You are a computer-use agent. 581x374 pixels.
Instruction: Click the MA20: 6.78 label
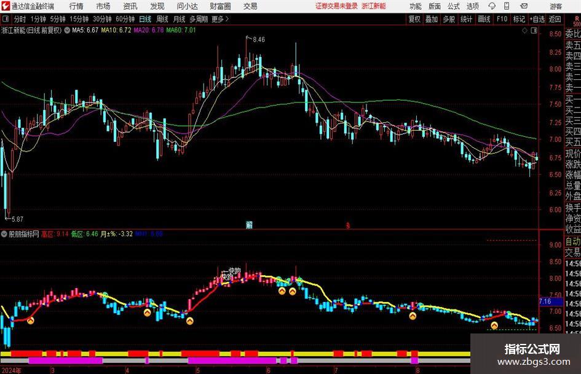[149, 30]
